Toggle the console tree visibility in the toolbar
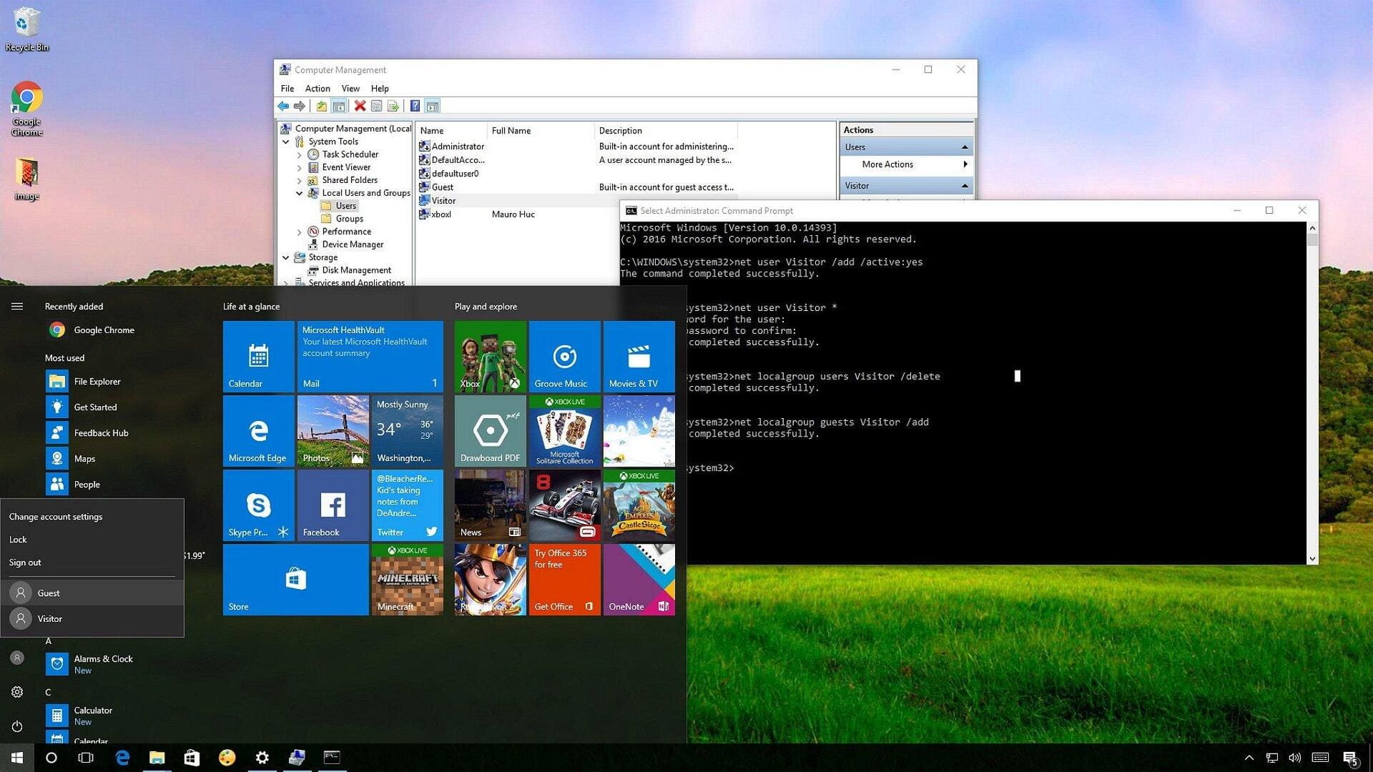 coord(339,106)
